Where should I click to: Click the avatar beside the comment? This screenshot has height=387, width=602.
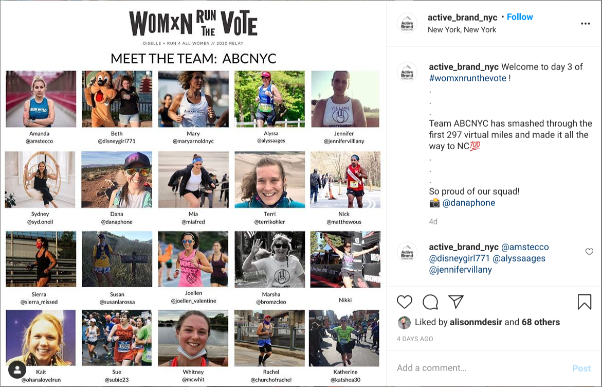point(407,252)
